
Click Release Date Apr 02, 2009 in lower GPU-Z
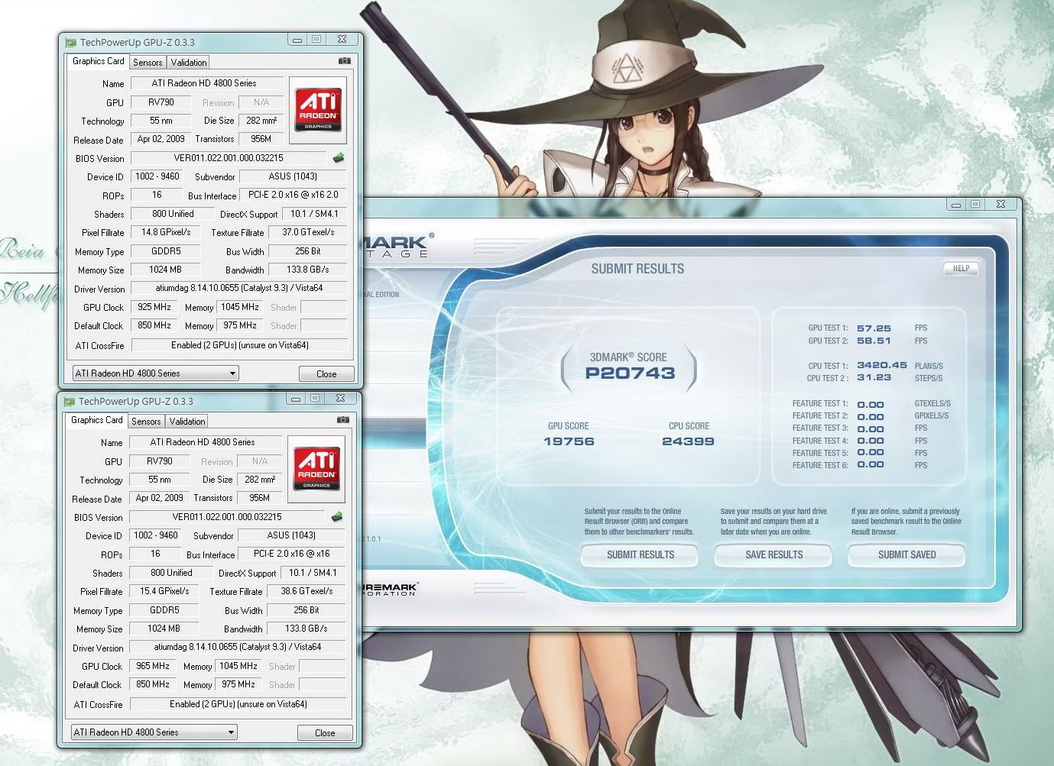tap(159, 498)
